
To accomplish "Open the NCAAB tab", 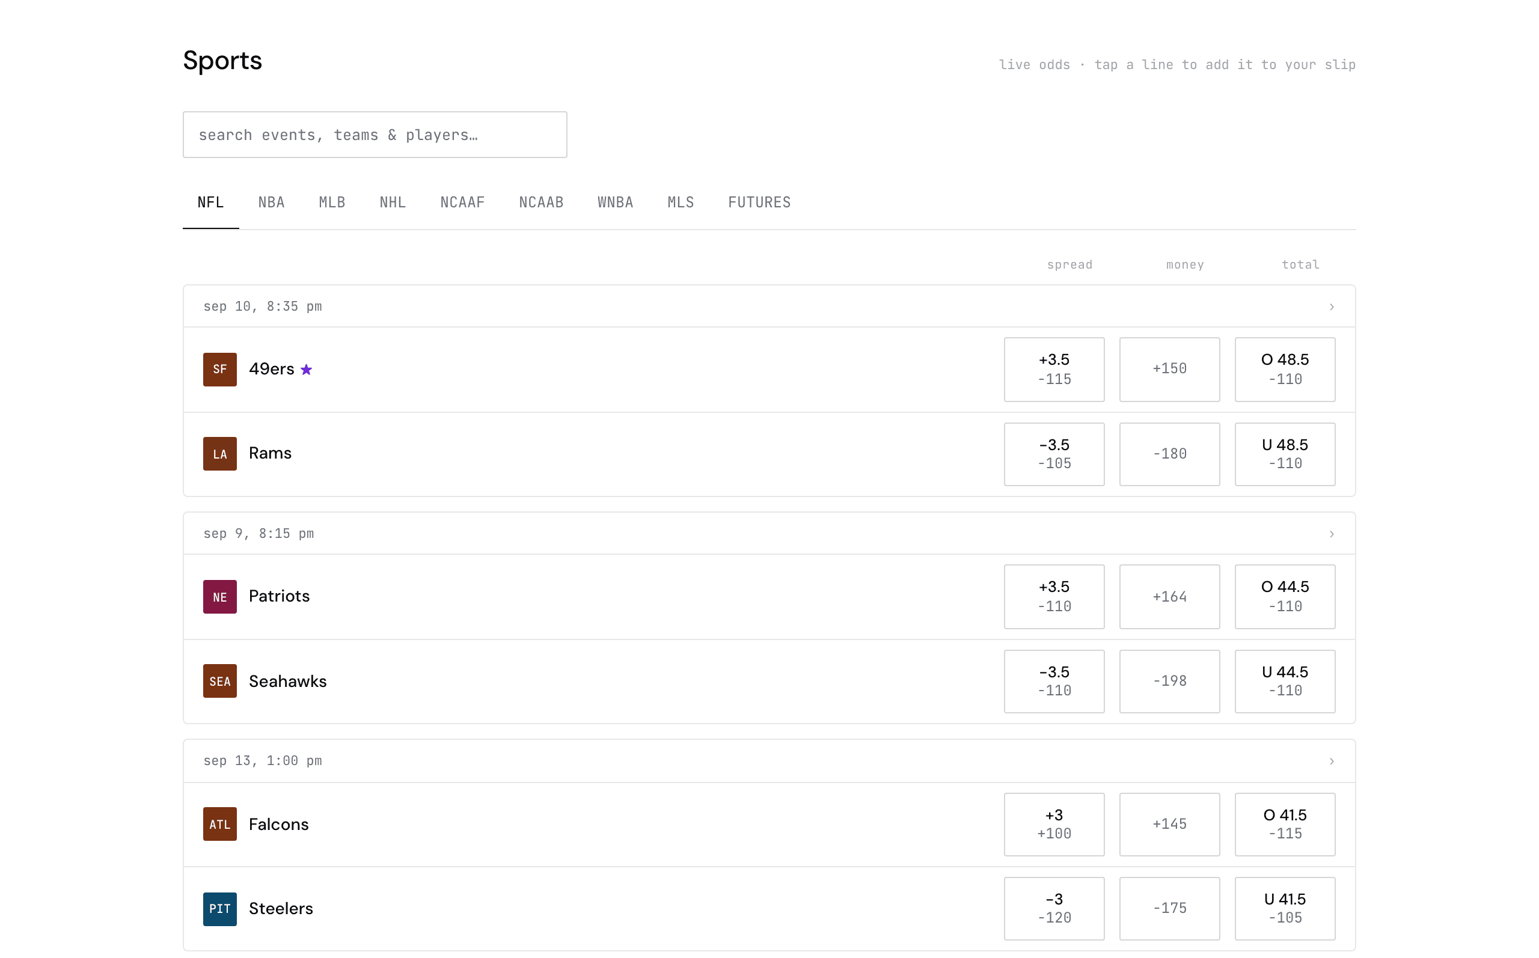I will tap(541, 203).
